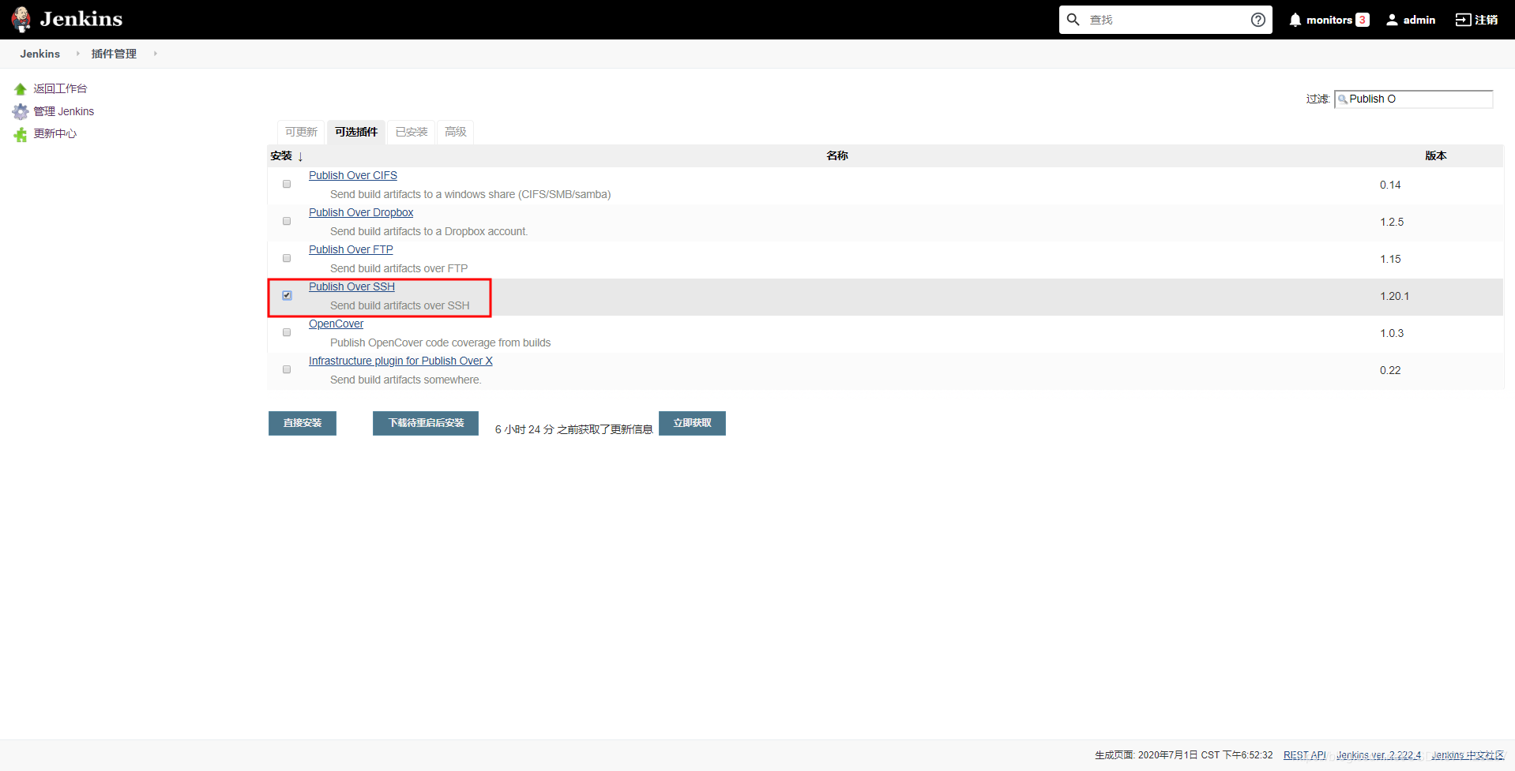The image size is (1515, 771).
Task: Expand the breadcrumb arrow after 插件管理
Action: [155, 54]
